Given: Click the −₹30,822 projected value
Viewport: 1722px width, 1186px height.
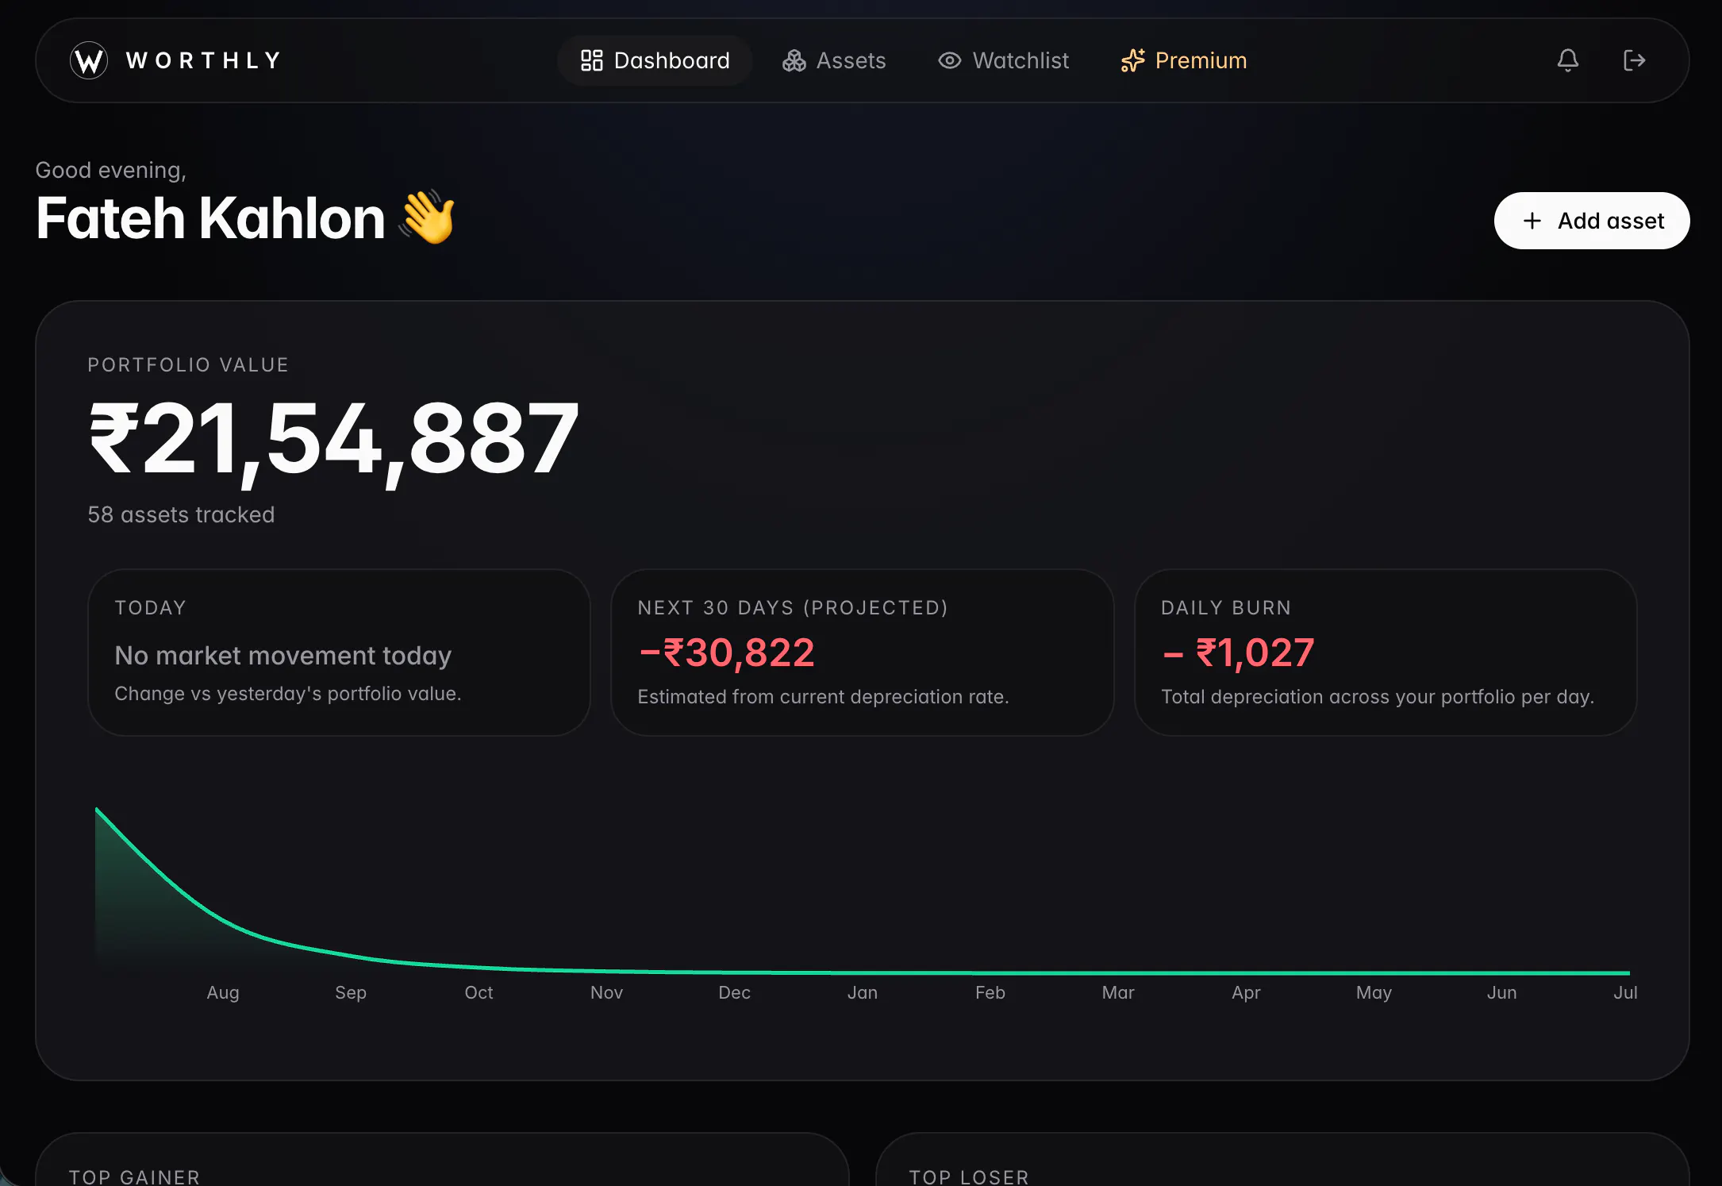Looking at the screenshot, I should (726, 653).
